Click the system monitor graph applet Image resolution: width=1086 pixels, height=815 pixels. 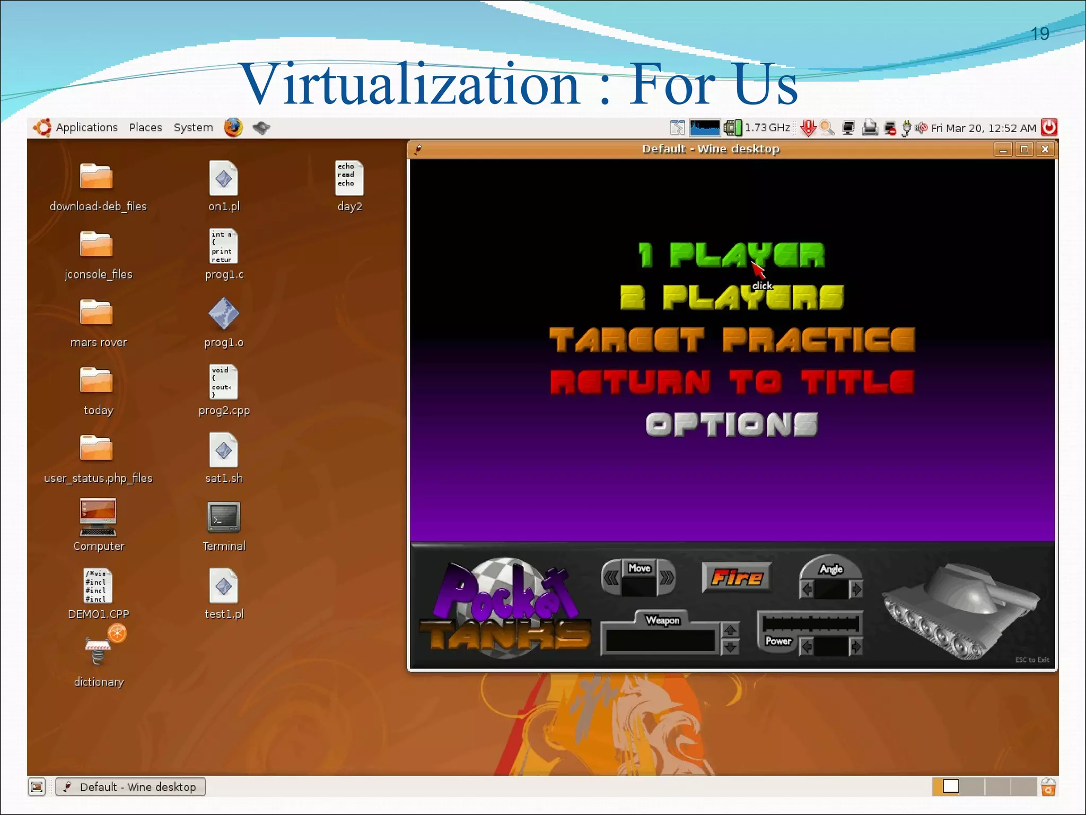pyautogui.click(x=705, y=128)
